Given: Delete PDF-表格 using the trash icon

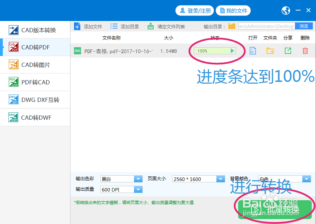Looking at the screenshot, I should tap(305, 51).
